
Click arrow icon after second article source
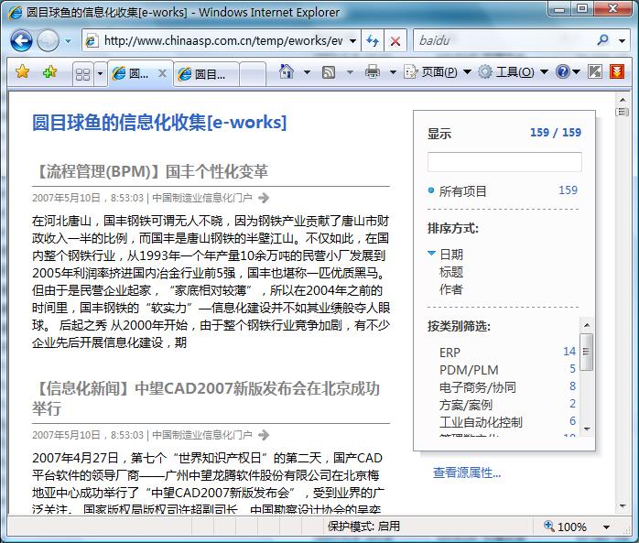[264, 435]
